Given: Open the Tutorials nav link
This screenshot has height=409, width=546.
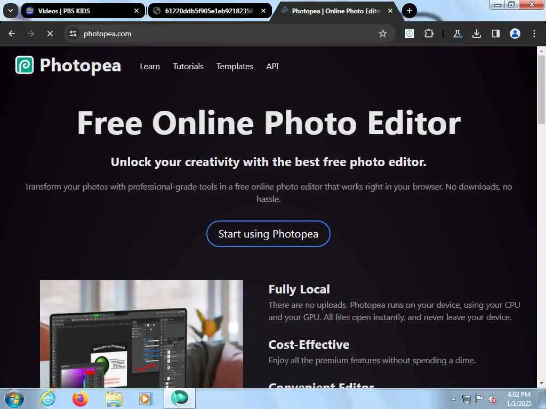Looking at the screenshot, I should point(188,67).
